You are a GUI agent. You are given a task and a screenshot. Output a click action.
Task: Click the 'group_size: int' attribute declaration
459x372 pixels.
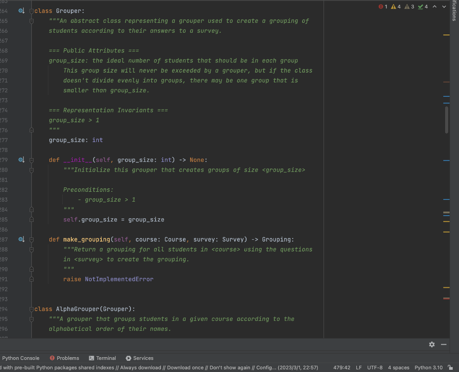(x=76, y=140)
